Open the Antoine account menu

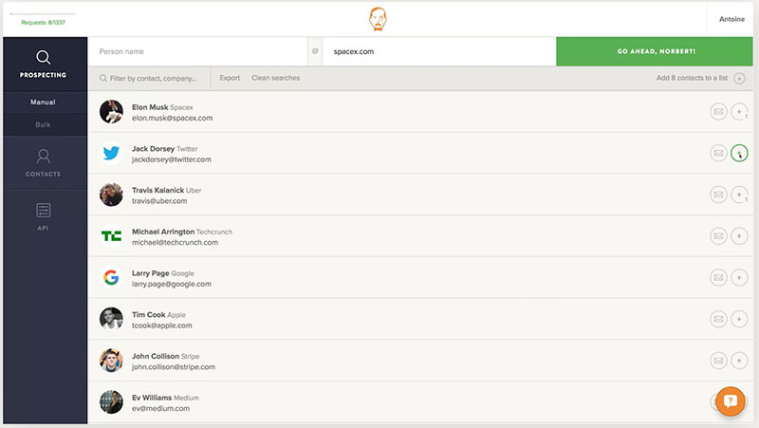pyautogui.click(x=731, y=19)
